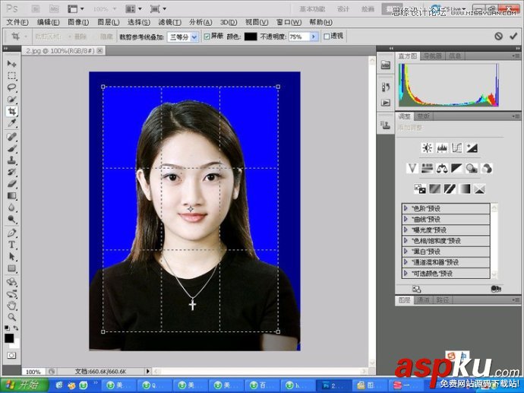524x393 pixels.
Task: Add a Curves adjustment
Action: (x=456, y=148)
